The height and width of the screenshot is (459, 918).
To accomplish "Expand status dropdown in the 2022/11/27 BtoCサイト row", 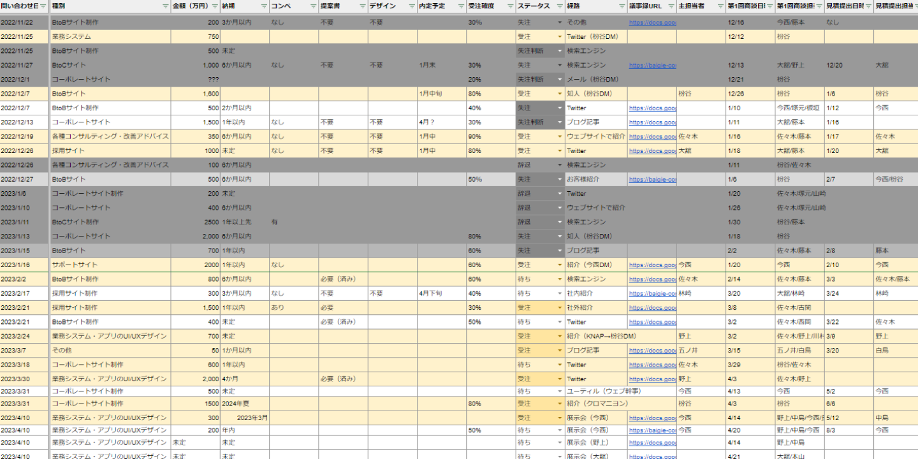I will point(560,65).
